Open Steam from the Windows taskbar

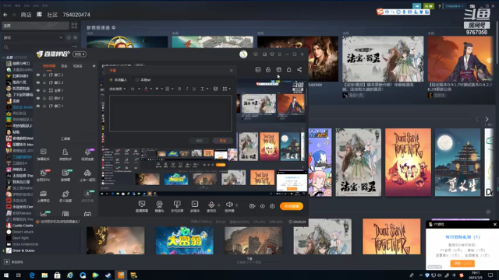pyautogui.click(x=108, y=275)
